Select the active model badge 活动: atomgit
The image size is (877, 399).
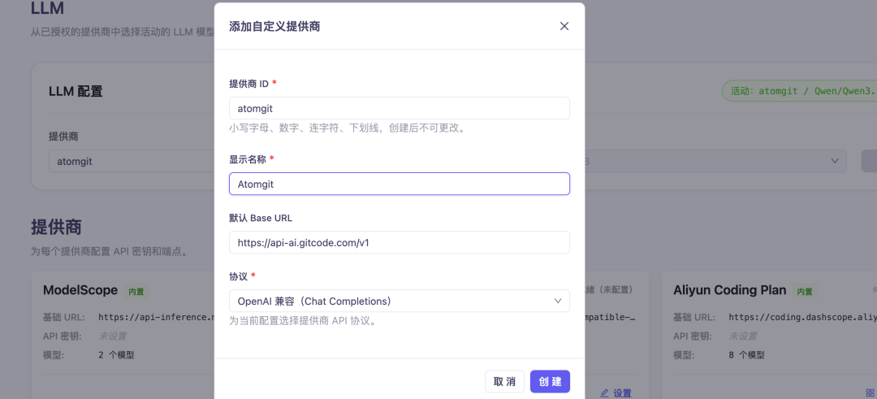pyautogui.click(x=799, y=91)
